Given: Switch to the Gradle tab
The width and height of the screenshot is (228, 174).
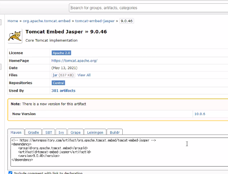Looking at the screenshot, I should tap(33, 132).
